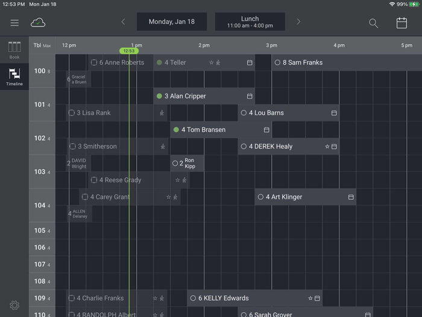Open the Graciela Bruen reservation
The height and width of the screenshot is (317, 422).
click(78, 79)
